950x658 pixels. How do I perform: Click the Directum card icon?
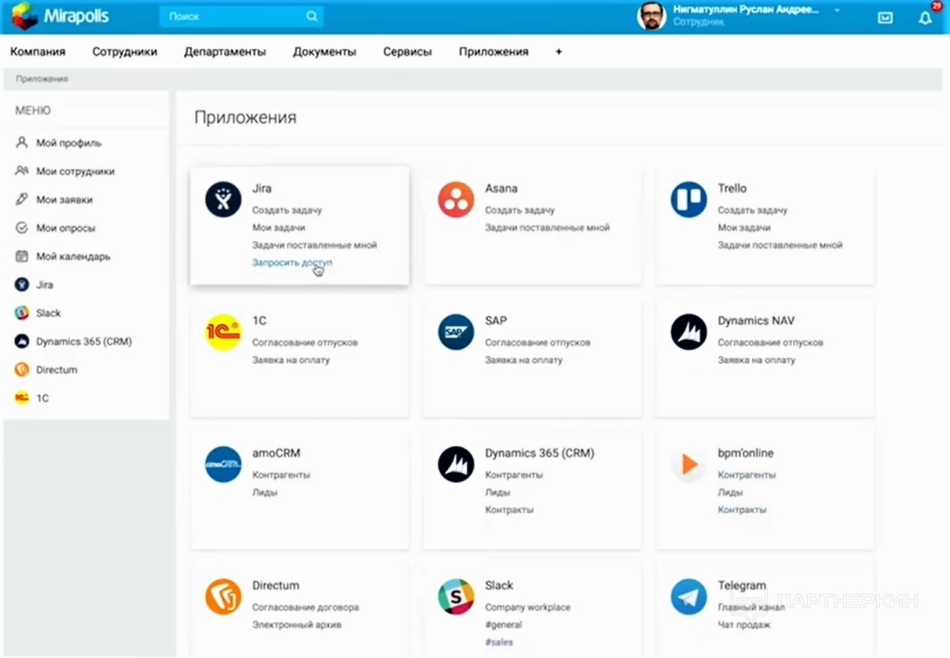coord(223,596)
